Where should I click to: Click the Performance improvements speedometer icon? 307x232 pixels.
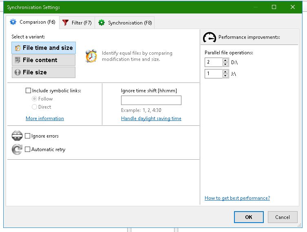(209, 37)
